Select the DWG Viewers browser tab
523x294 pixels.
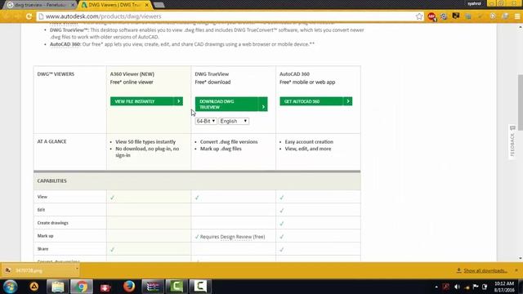click(114, 5)
